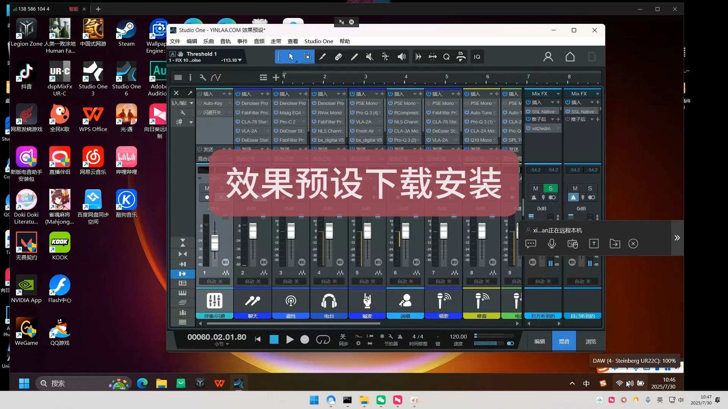Image resolution: width=728 pixels, height=409 pixels.
Task: Click the channel 2 聊天 volume fader handle
Action: coord(253,231)
